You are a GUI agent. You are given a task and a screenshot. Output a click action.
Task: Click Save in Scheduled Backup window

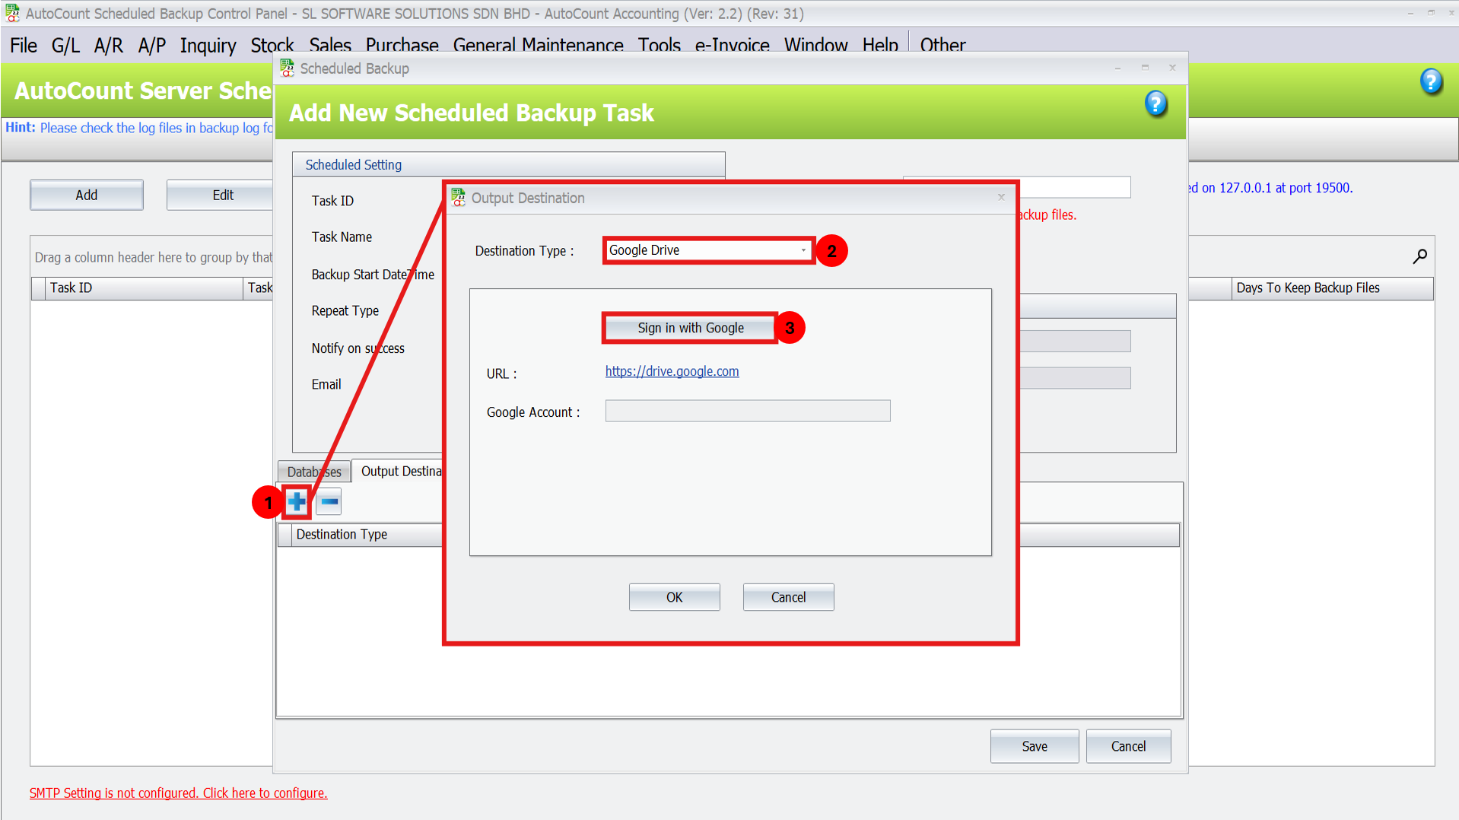point(1034,746)
